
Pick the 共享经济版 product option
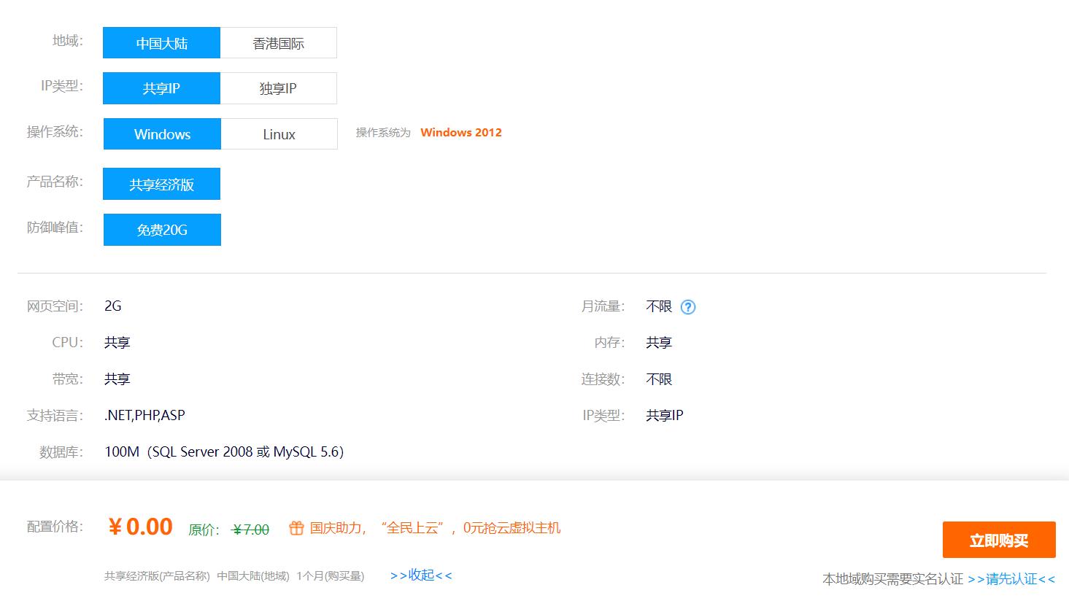[x=161, y=185]
